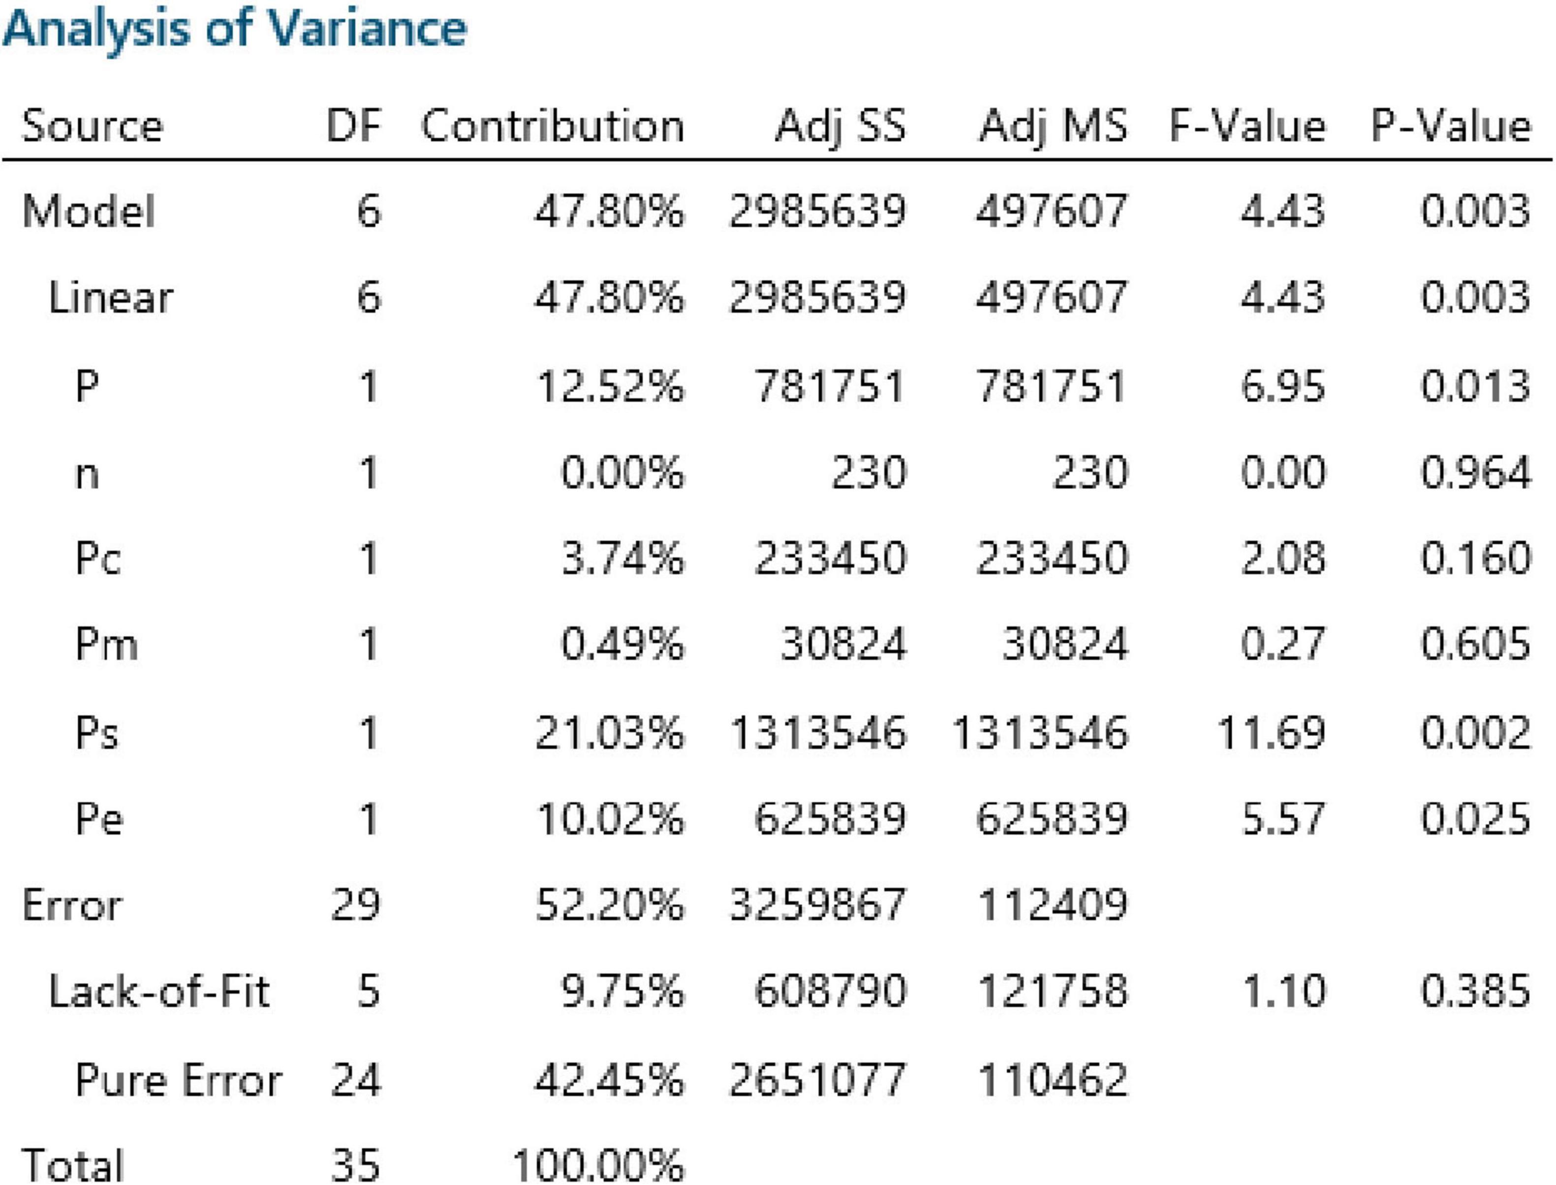1556x1185 pixels.
Task: Select the 11.69 F-Value cell
Action: (1271, 732)
